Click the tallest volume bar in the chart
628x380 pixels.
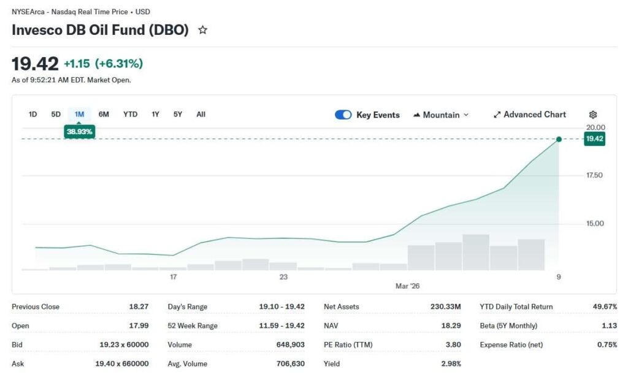476,252
